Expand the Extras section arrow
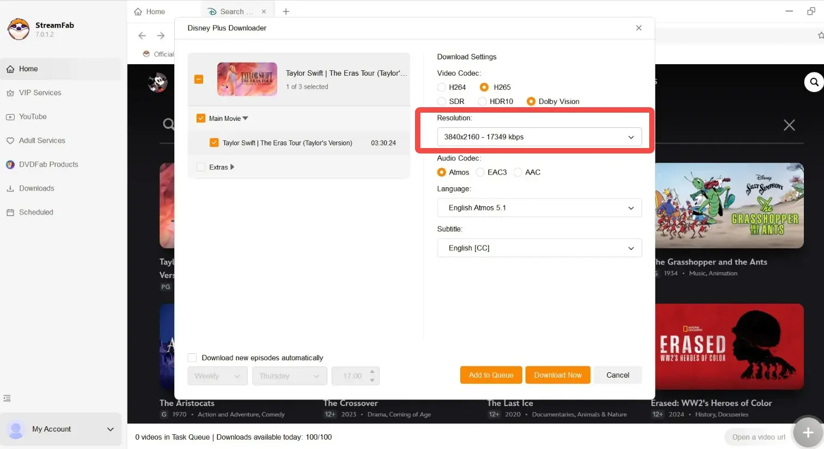The width and height of the screenshot is (824, 449). coord(233,167)
